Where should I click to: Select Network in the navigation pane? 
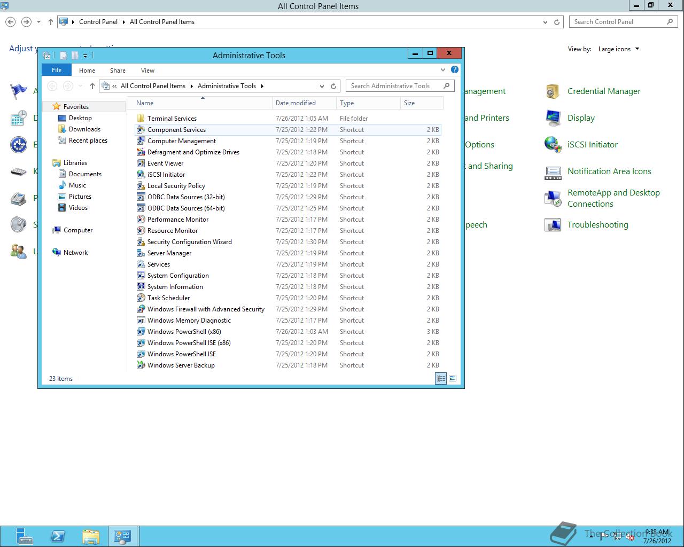coord(75,253)
